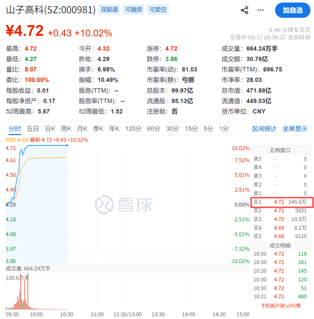
Task: Open the 年K yearly chart tab
Action: [114, 129]
